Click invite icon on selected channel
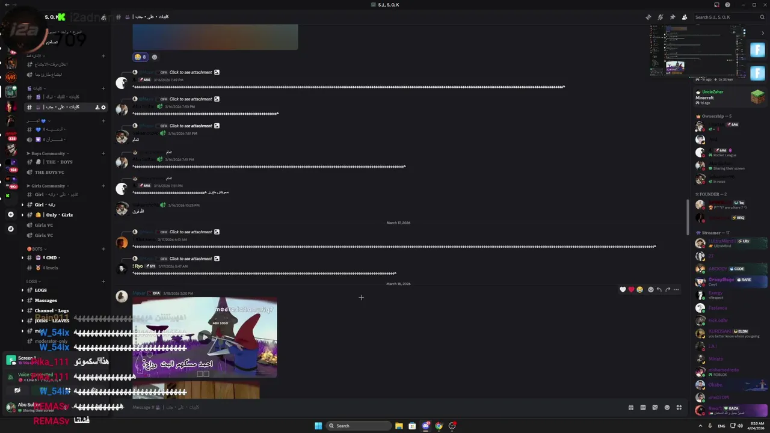Screen dimensions: 770x433 [97, 107]
